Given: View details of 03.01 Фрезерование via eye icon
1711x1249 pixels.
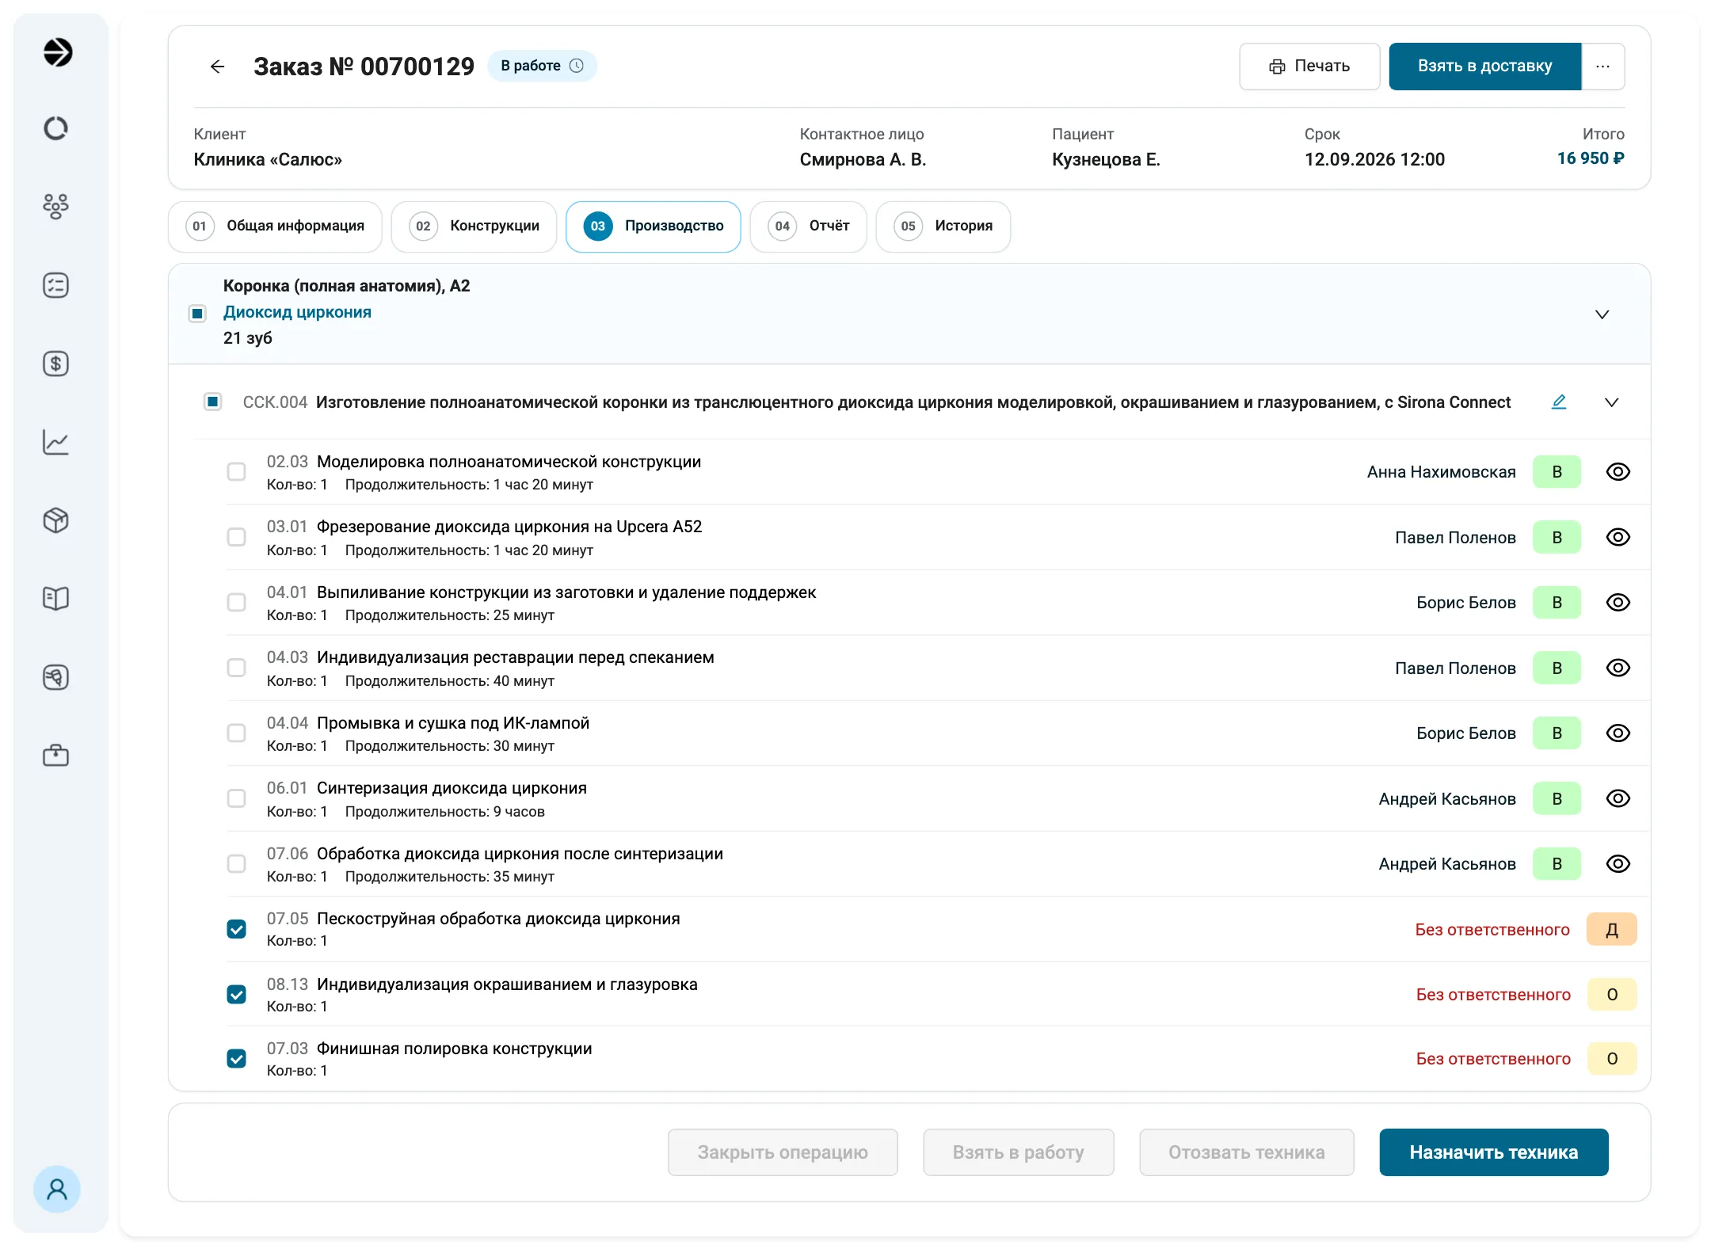Looking at the screenshot, I should [1618, 537].
